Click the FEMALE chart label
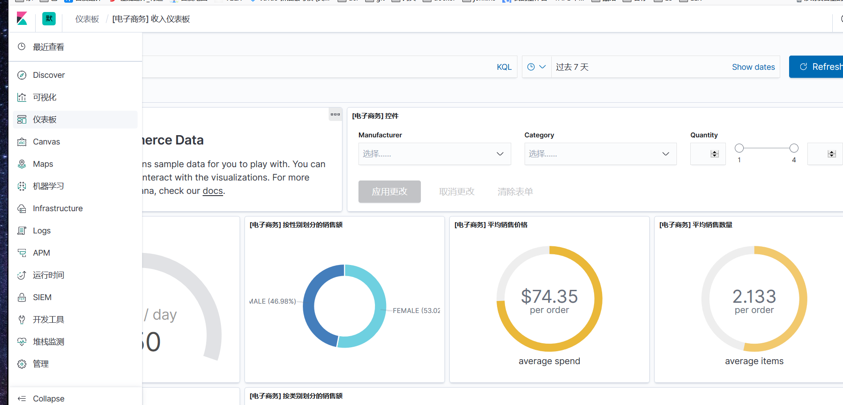Image resolution: width=843 pixels, height=405 pixels. coord(416,311)
